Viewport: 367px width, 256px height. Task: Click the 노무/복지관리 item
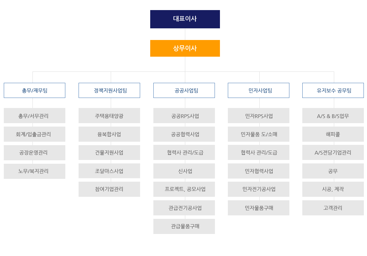34,171
